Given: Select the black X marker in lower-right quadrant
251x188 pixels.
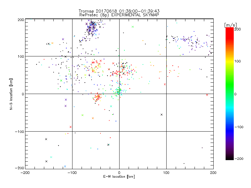Looking at the screenshot, I should coord(162,115).
